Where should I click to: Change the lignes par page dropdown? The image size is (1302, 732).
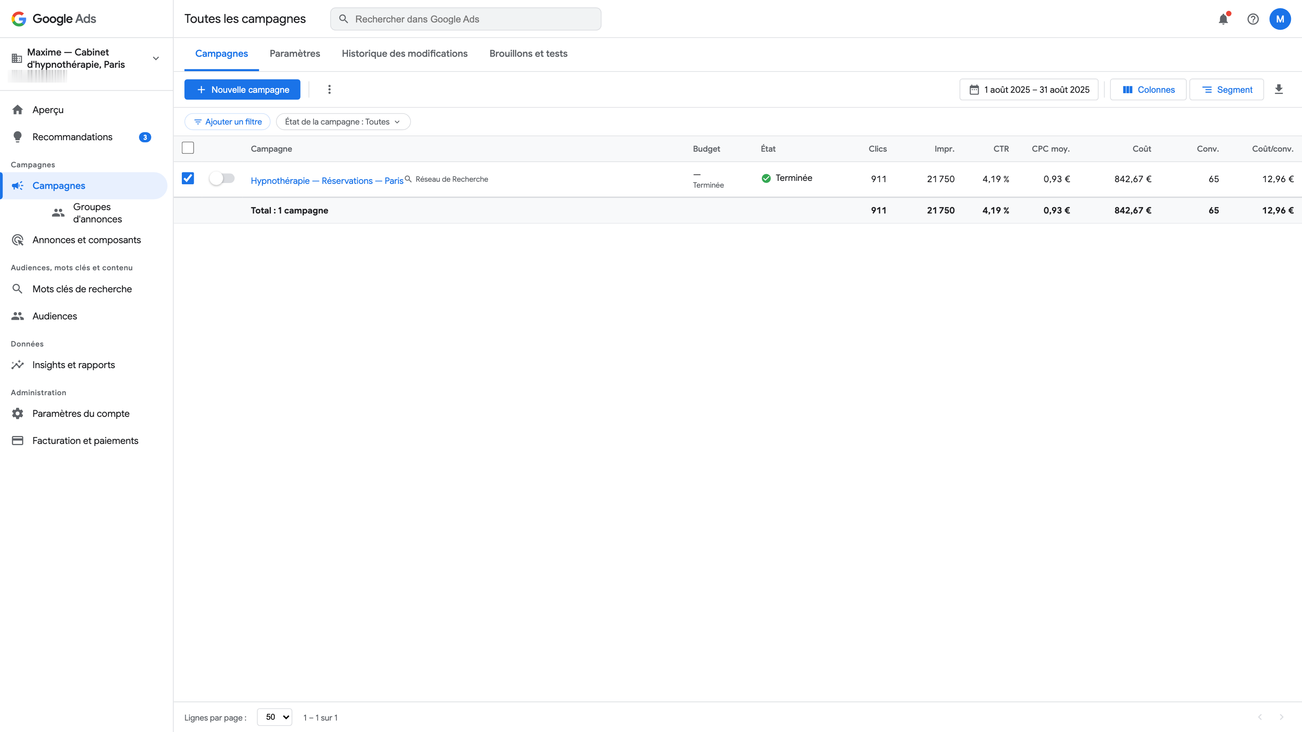click(275, 717)
